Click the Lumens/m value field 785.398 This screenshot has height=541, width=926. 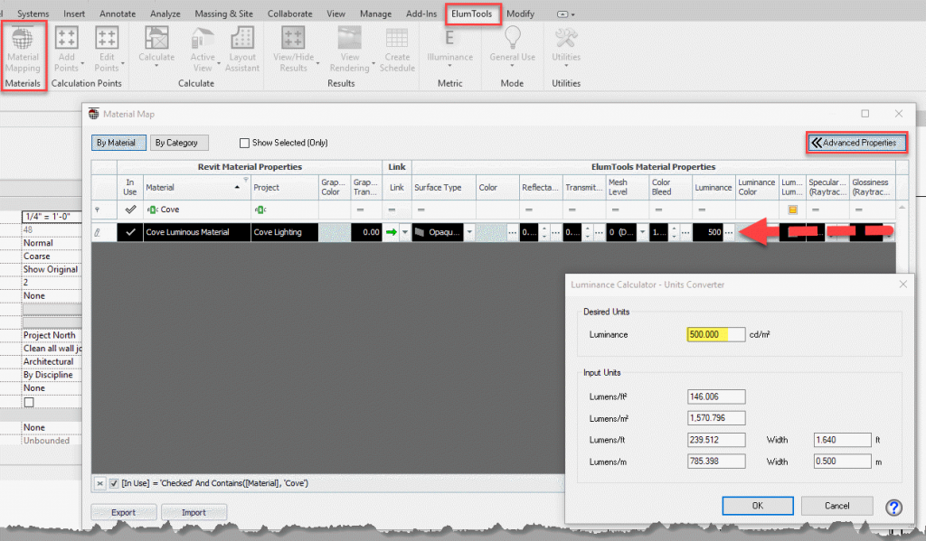tap(716, 462)
